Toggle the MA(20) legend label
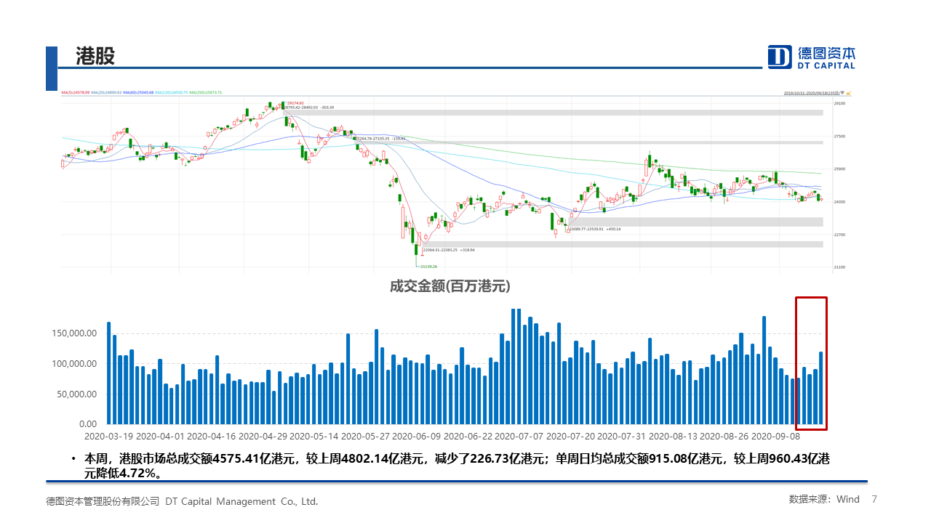The image size is (931, 523). click(107, 93)
